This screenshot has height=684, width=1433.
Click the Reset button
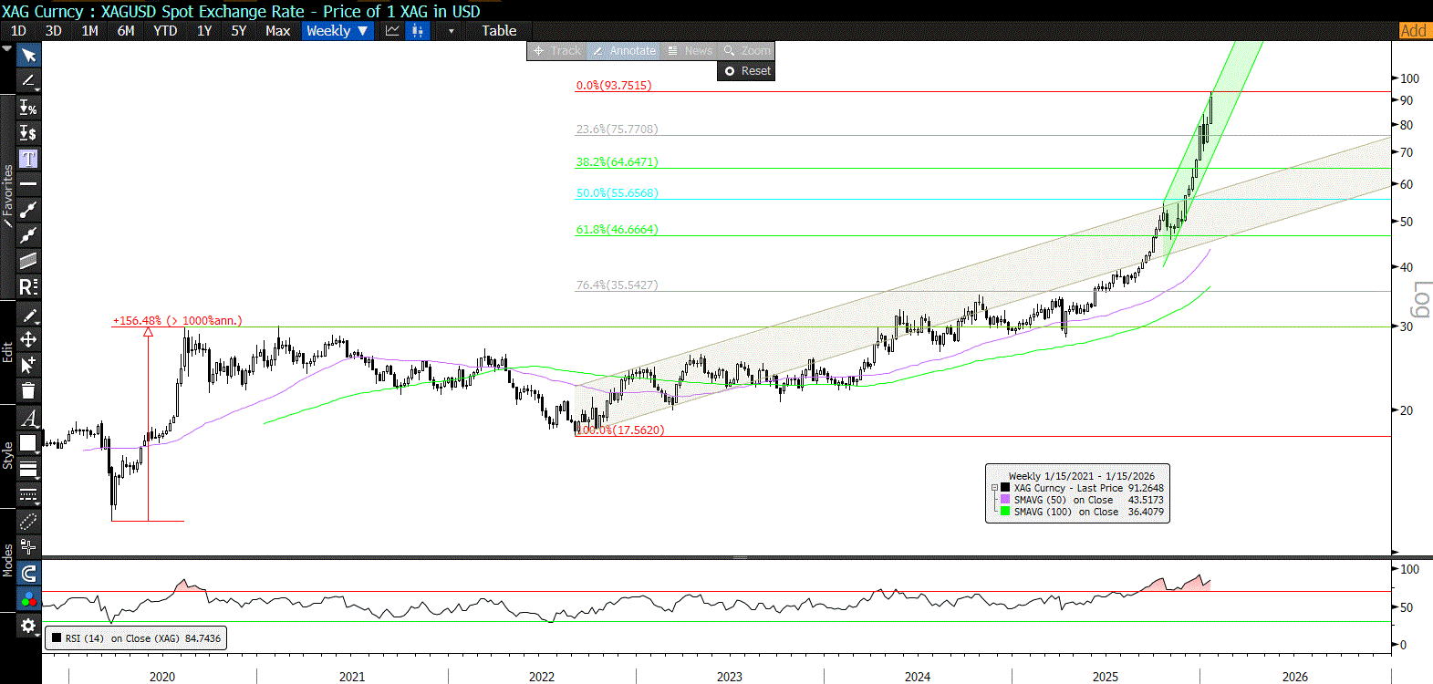pos(747,71)
